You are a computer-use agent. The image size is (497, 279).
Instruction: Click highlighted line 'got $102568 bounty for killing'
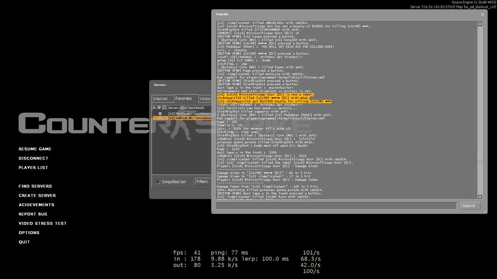(x=274, y=101)
